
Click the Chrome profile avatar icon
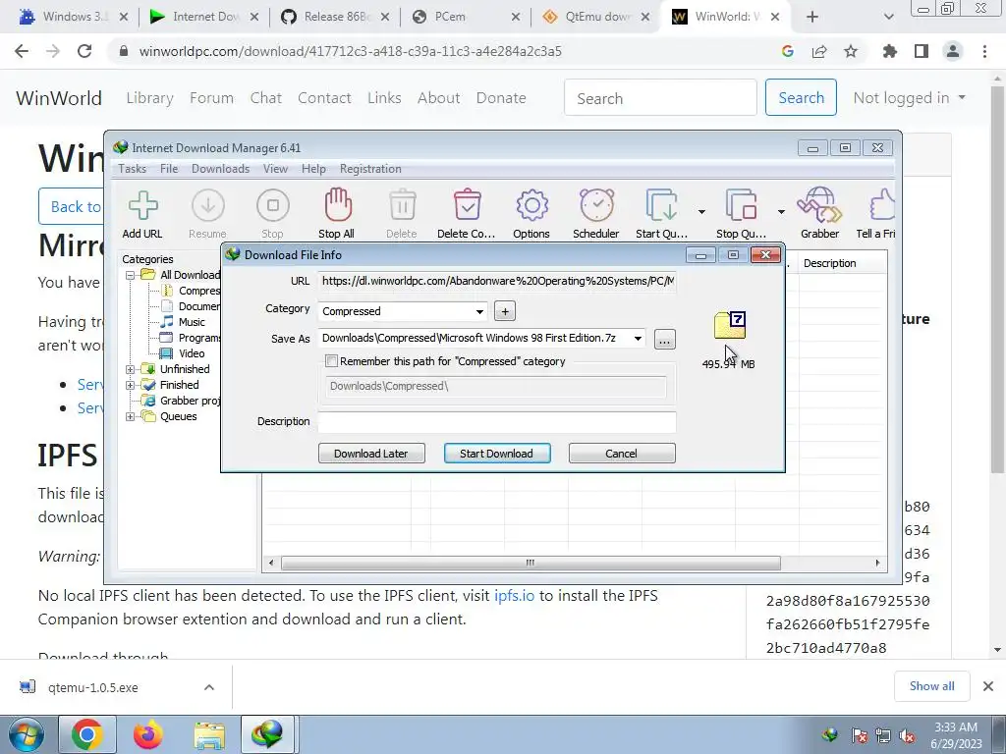click(953, 51)
